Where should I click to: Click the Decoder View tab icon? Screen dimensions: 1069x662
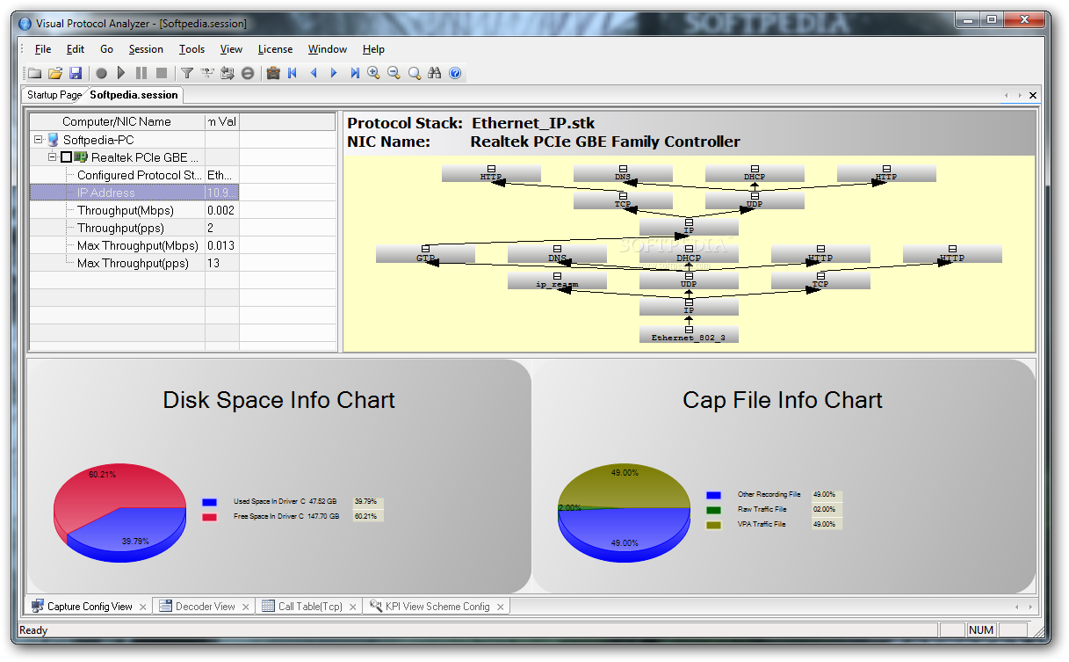click(165, 606)
